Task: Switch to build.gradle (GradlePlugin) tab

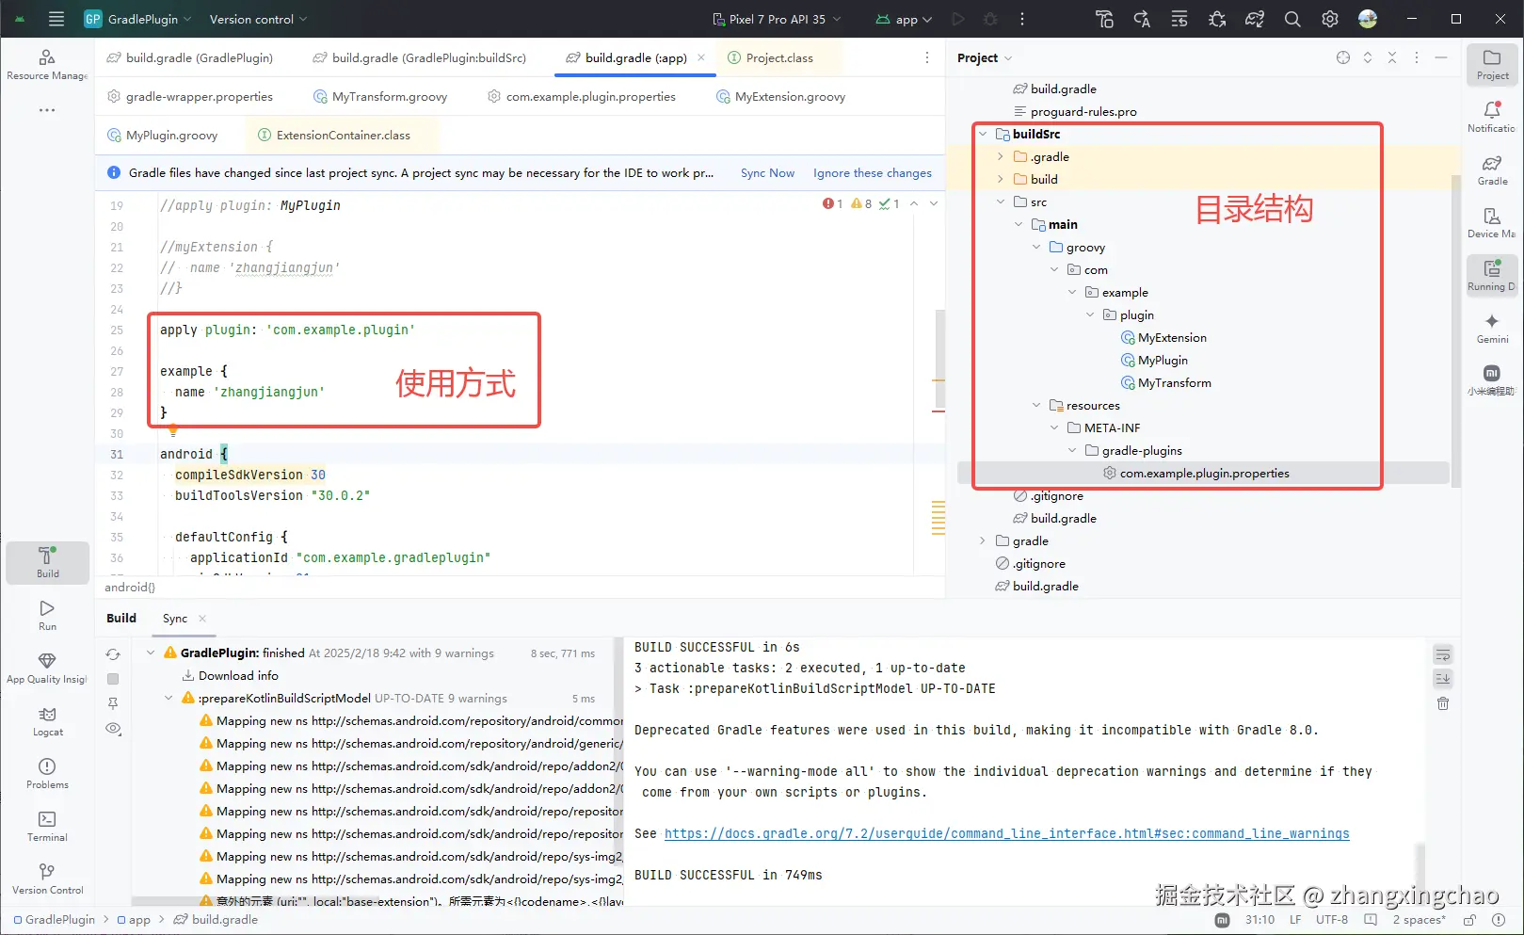Action: pyautogui.click(x=190, y=57)
